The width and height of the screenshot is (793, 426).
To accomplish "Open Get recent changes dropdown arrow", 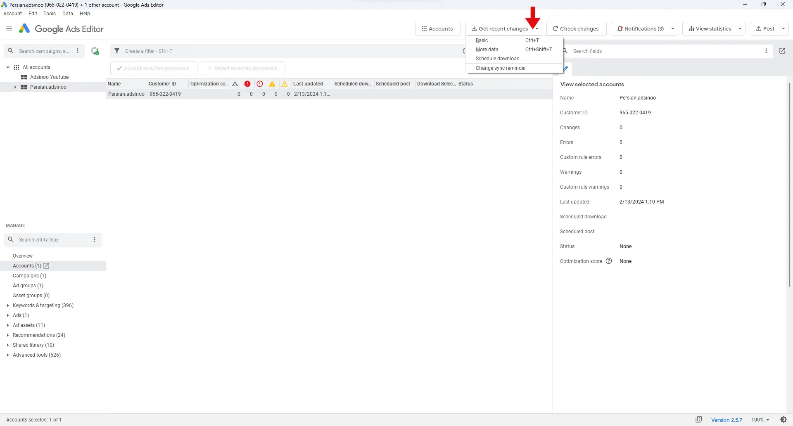I will (x=537, y=29).
